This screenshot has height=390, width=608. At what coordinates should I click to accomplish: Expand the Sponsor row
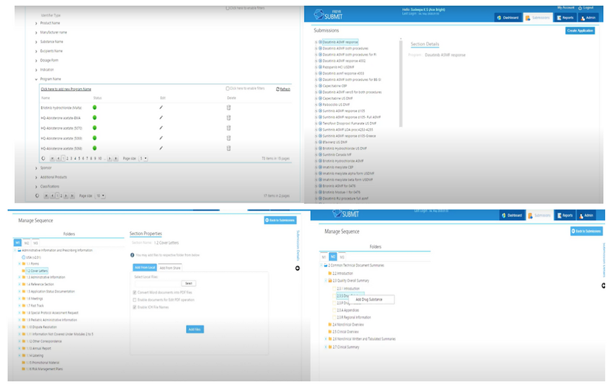pos(36,168)
